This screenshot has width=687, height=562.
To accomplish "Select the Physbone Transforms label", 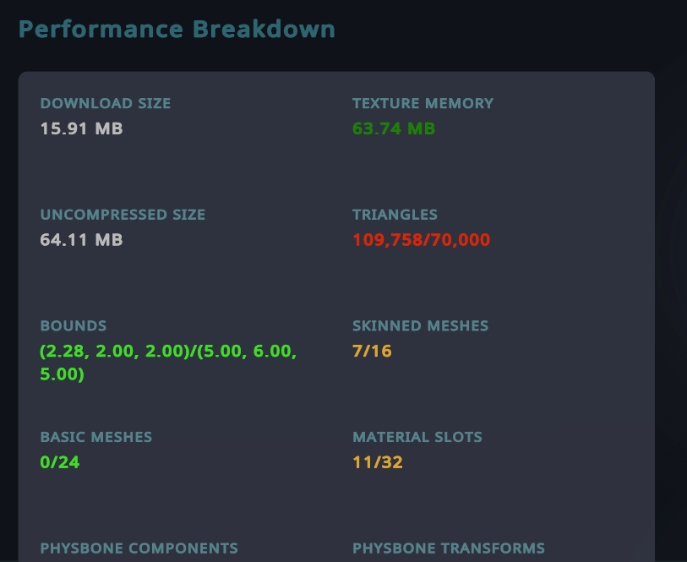I will tap(448, 548).
